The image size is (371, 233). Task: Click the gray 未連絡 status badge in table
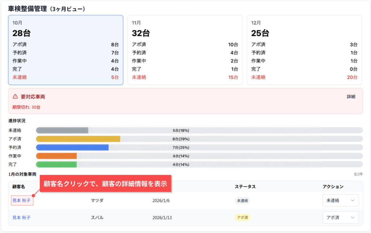click(242, 200)
